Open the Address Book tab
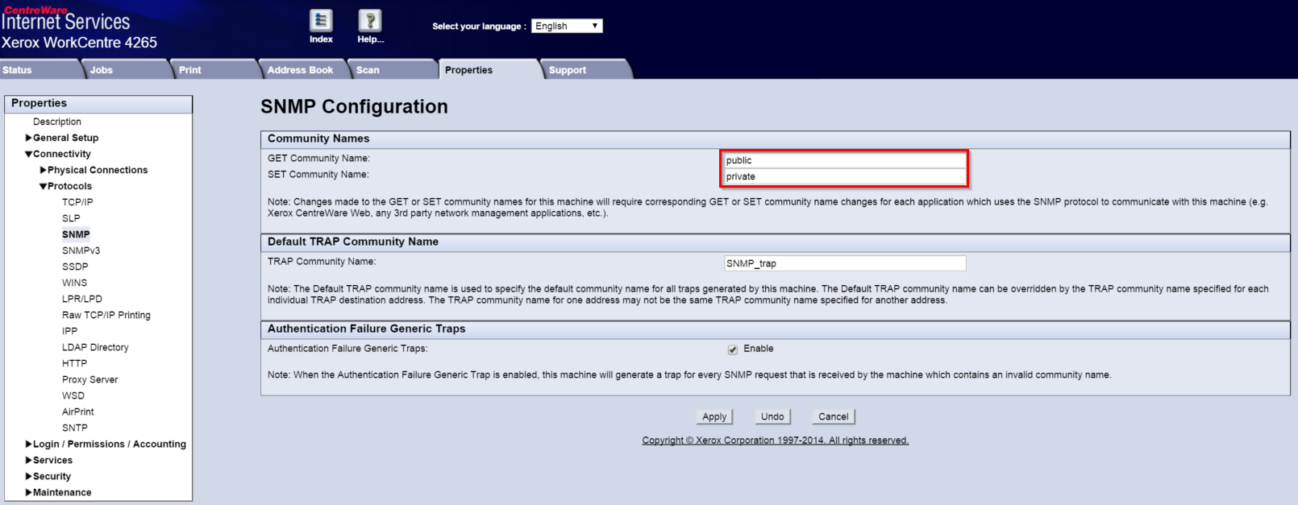This screenshot has height=505, width=1298. pyautogui.click(x=300, y=70)
